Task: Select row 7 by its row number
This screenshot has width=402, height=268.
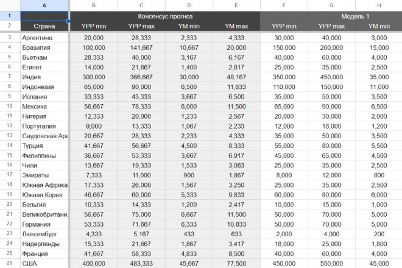Action: click(x=10, y=77)
